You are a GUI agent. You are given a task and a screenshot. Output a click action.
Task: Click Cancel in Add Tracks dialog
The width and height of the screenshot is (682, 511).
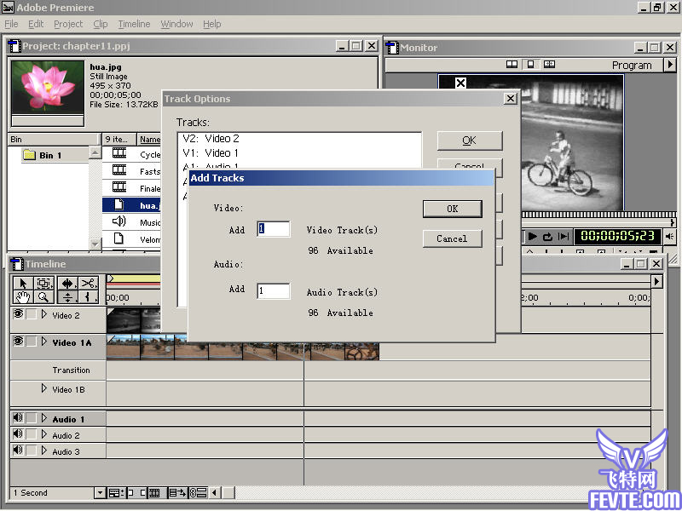453,238
